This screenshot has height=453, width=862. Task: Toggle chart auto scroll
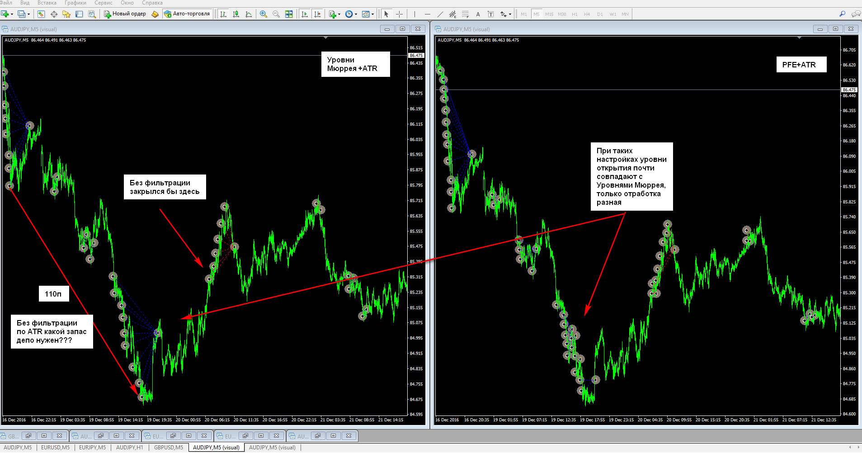coord(305,14)
